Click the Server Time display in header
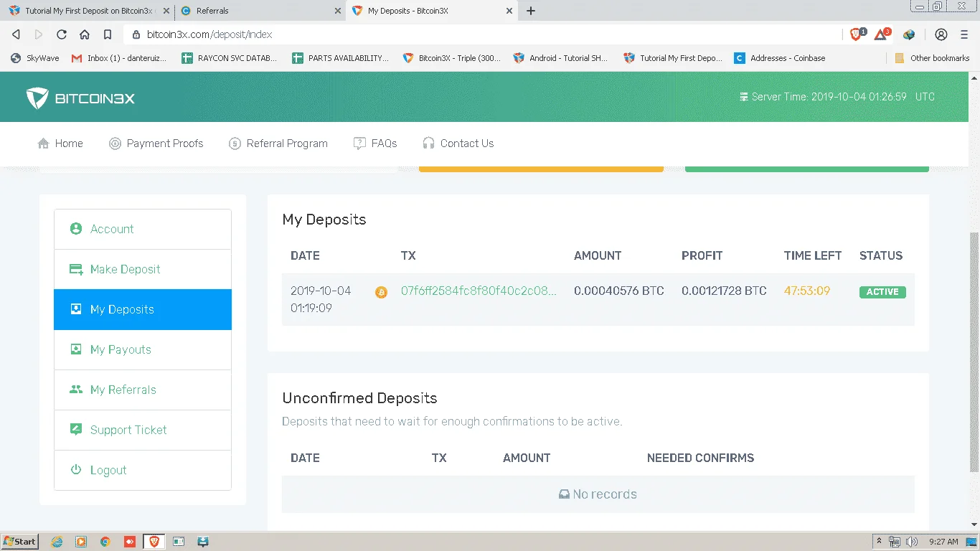Screen dimensions: 980x551 pyautogui.click(x=837, y=97)
